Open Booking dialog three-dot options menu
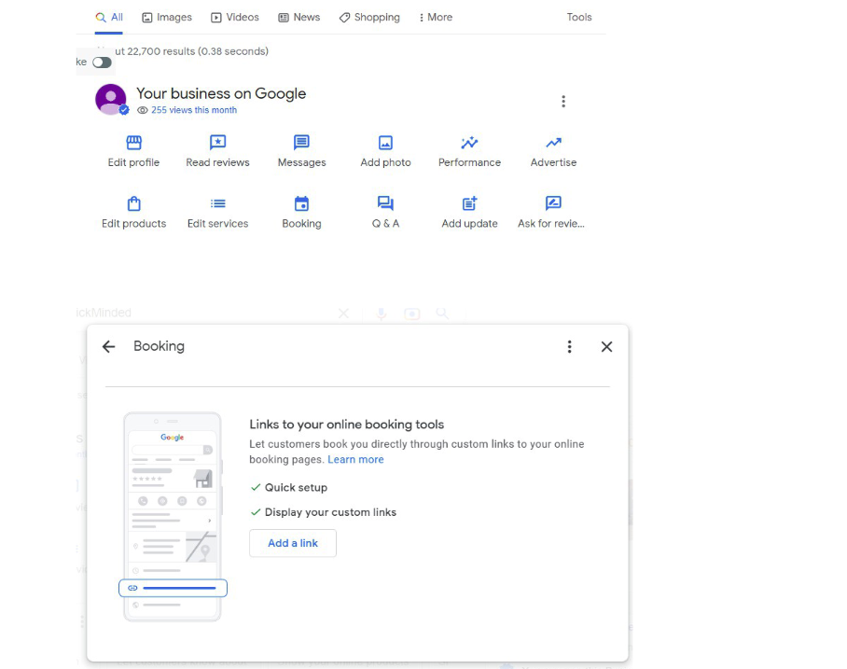 pyautogui.click(x=569, y=347)
